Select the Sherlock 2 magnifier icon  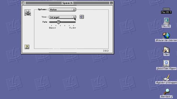click(166, 92)
